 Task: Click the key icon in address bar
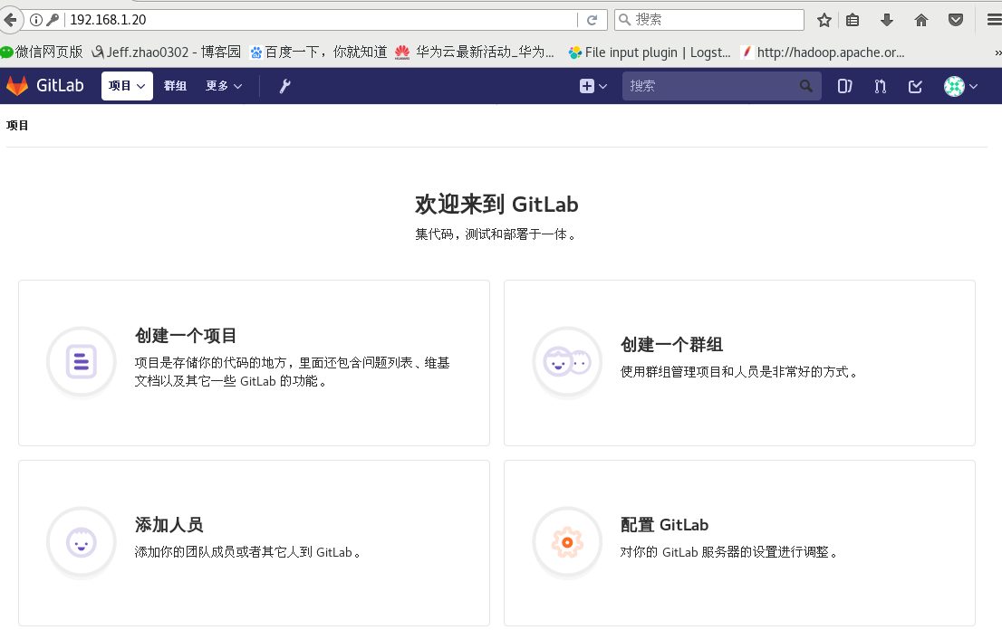point(53,20)
